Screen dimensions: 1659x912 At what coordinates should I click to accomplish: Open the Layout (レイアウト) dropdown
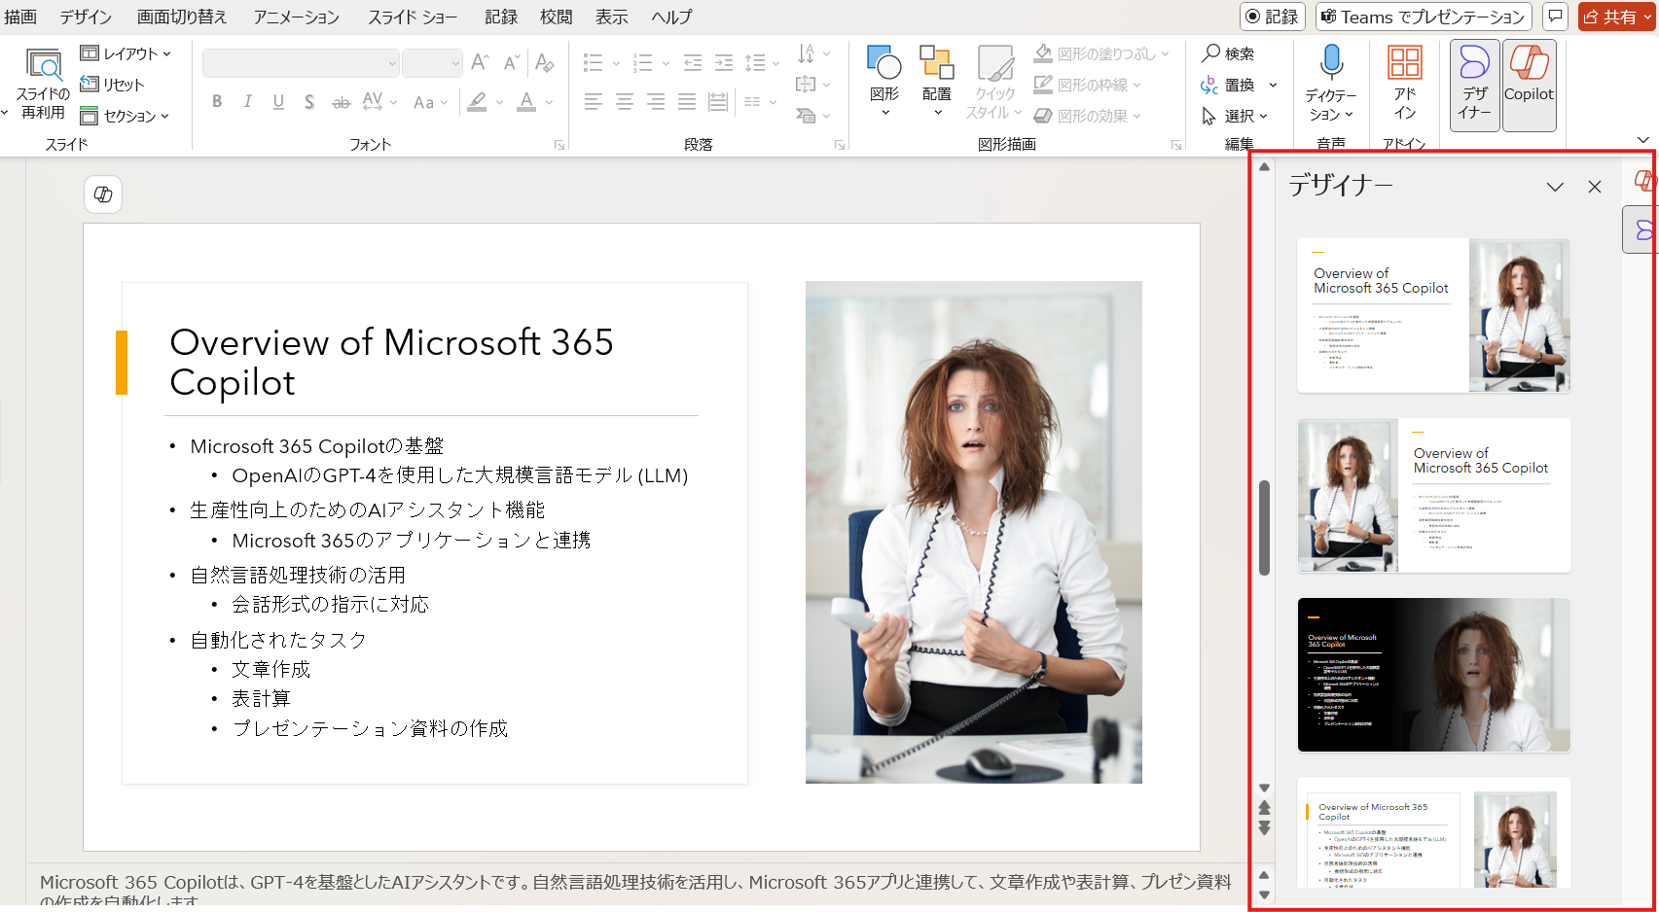click(x=126, y=53)
